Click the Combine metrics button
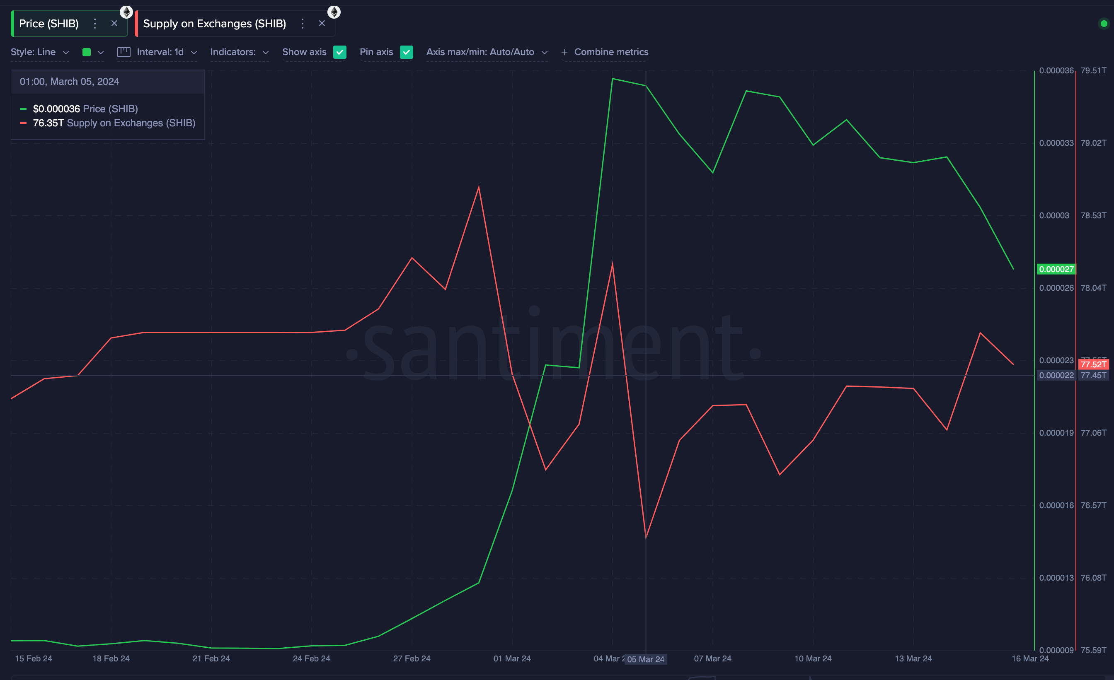This screenshot has width=1114, height=680. pos(611,52)
